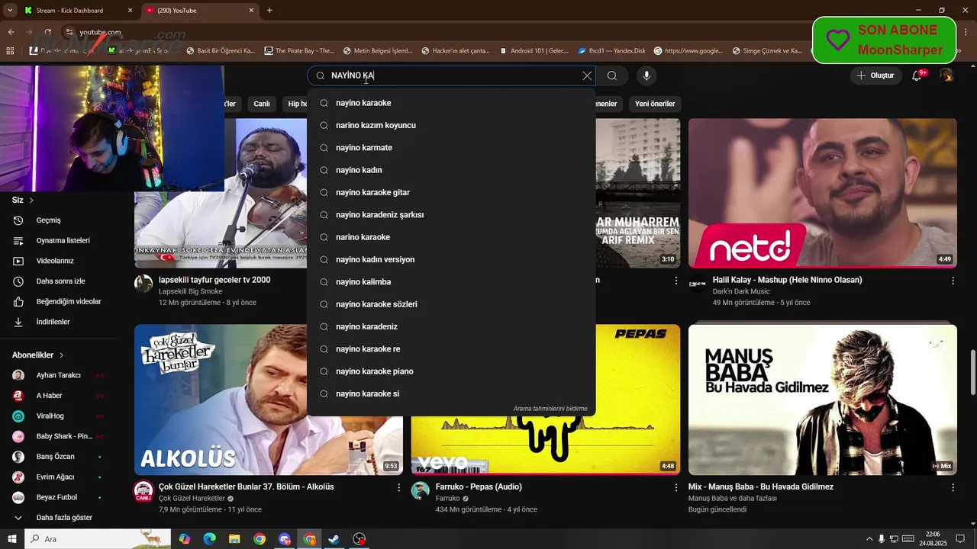The width and height of the screenshot is (977, 549).
Task: Open Steam from taskbar
Action: click(334, 539)
